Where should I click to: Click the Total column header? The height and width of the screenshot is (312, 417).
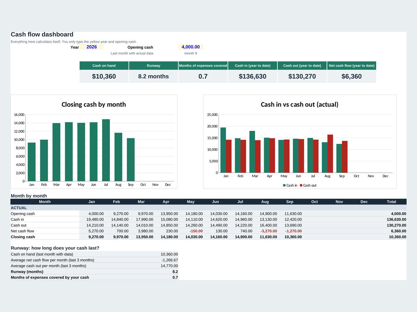[391, 201]
